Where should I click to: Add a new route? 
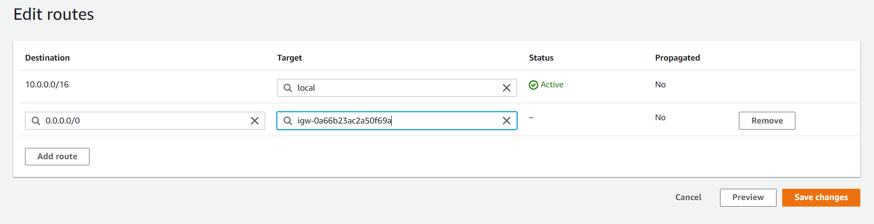57,156
